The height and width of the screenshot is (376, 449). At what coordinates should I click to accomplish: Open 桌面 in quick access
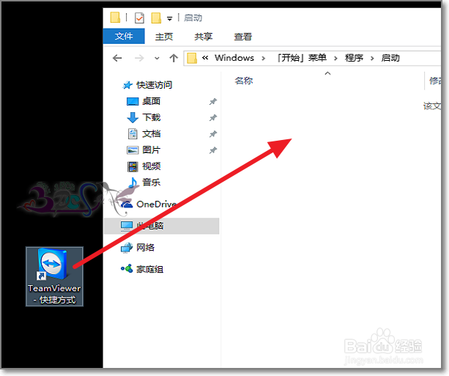tap(151, 101)
